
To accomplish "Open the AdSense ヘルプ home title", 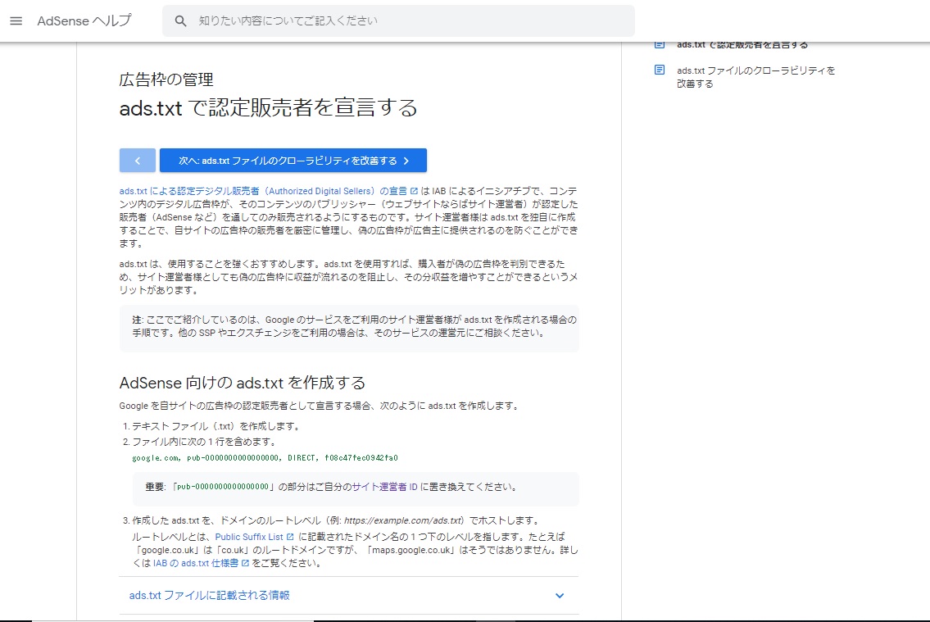I will coord(84,20).
